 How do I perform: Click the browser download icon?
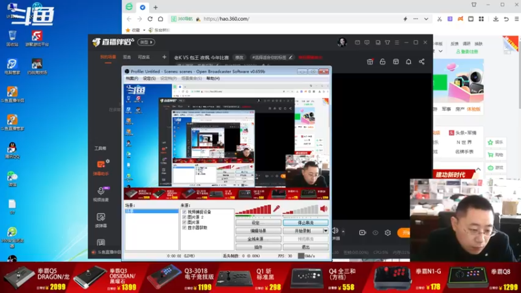[x=496, y=19]
